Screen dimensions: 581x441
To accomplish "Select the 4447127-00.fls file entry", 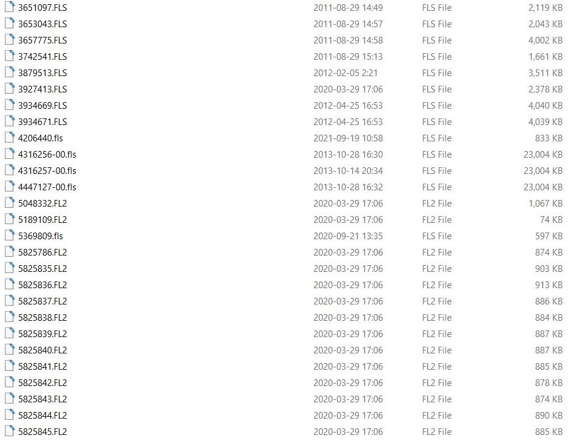I will tap(47, 187).
